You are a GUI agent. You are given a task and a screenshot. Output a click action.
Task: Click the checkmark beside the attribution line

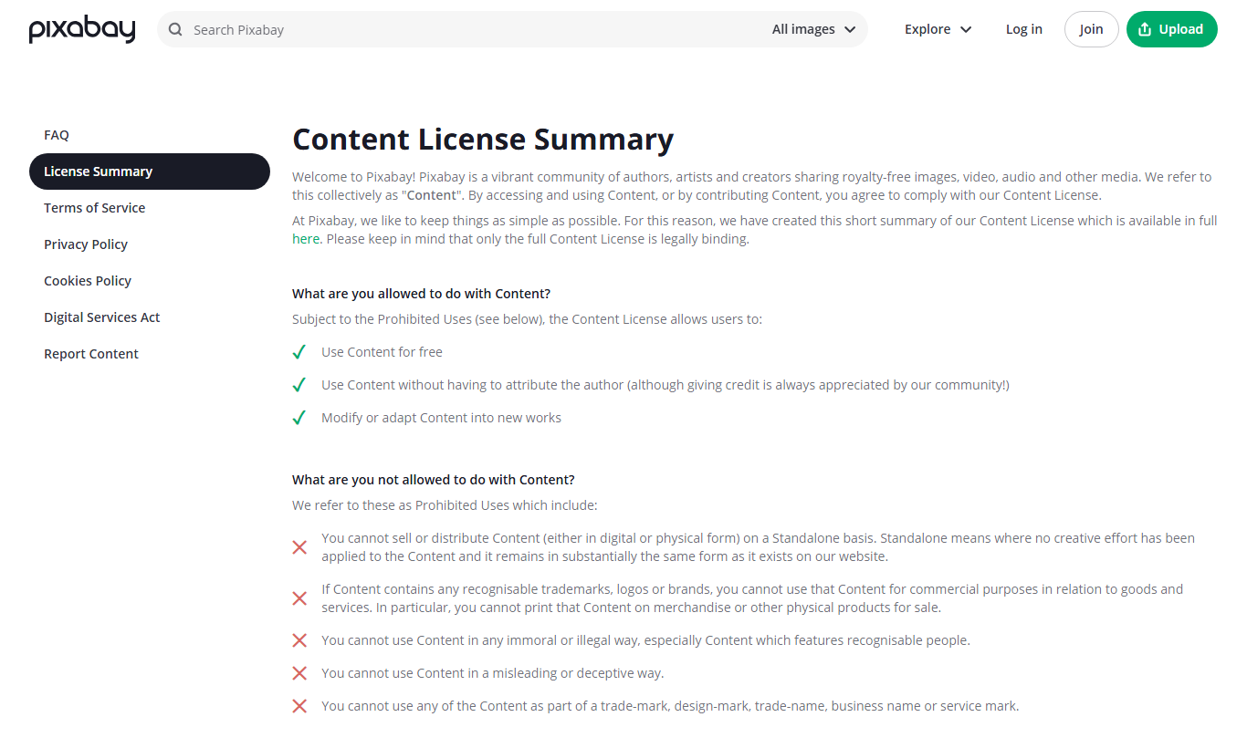(299, 385)
